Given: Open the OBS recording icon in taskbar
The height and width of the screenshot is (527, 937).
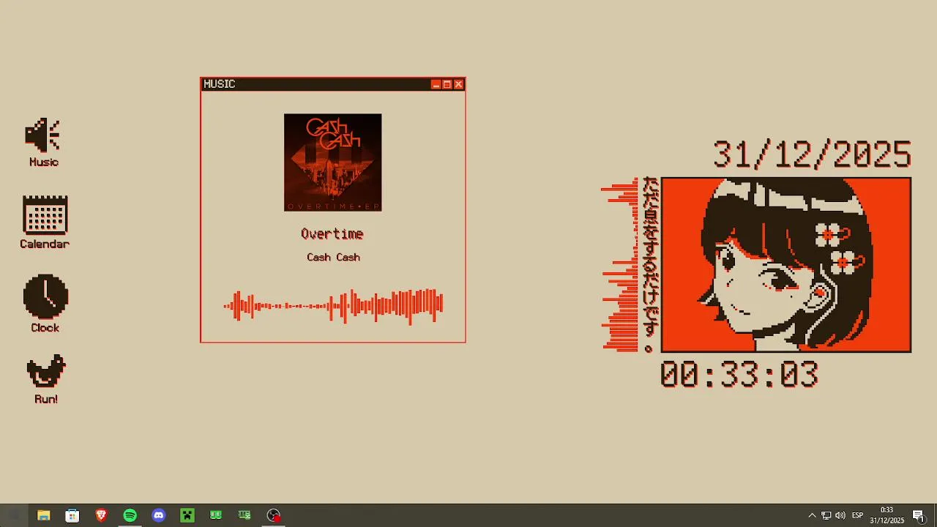Looking at the screenshot, I should (x=274, y=515).
